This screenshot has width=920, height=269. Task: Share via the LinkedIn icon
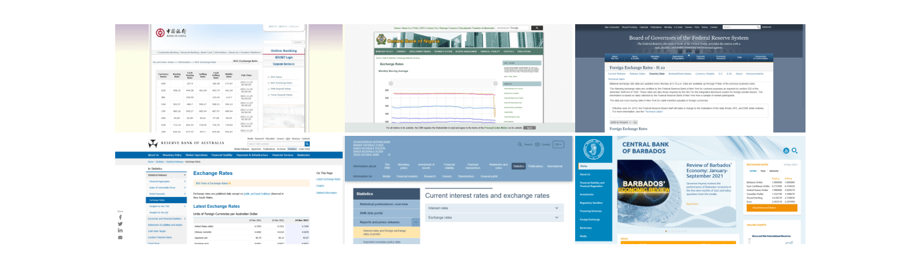coord(120,231)
